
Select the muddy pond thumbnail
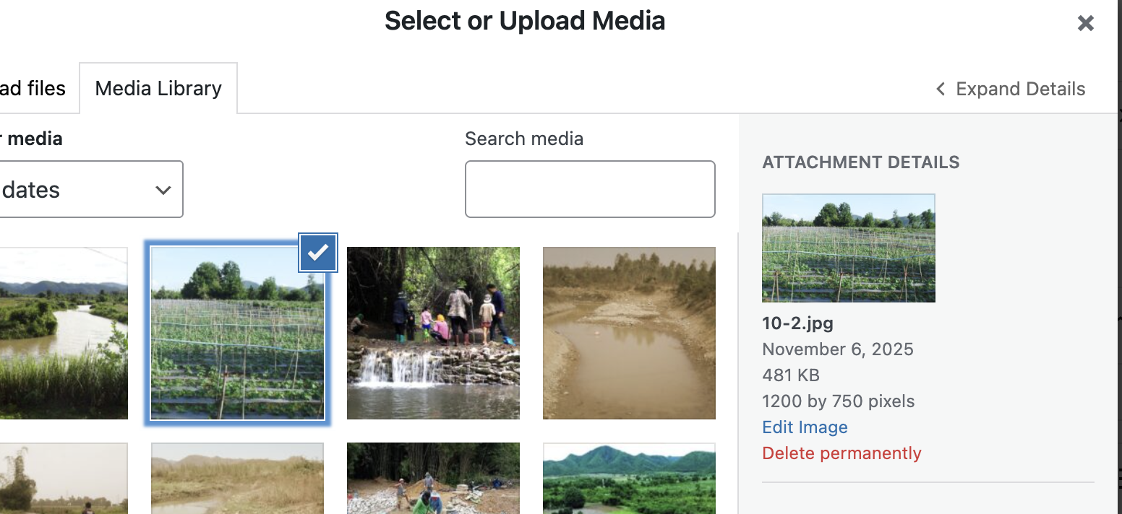click(x=629, y=333)
